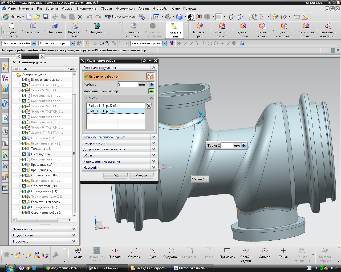This screenshot has height=272, width=341.
Task: Toggle checkbox for Вращение (16) feature
Action: [x=24, y=165]
